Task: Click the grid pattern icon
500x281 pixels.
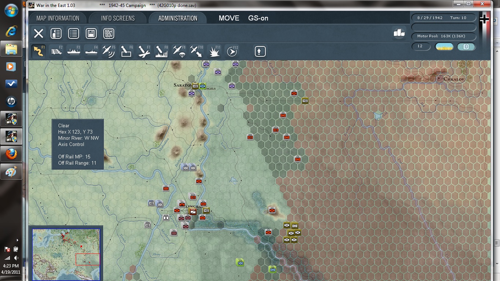Action: coord(109,34)
